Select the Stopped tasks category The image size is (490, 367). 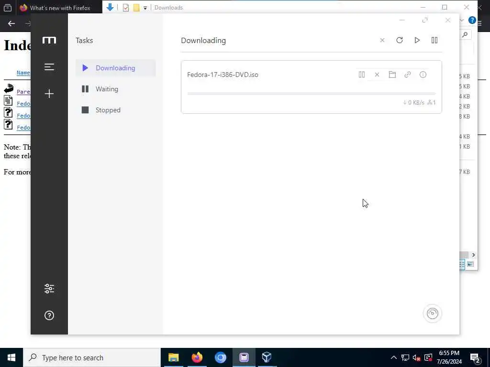116,110
